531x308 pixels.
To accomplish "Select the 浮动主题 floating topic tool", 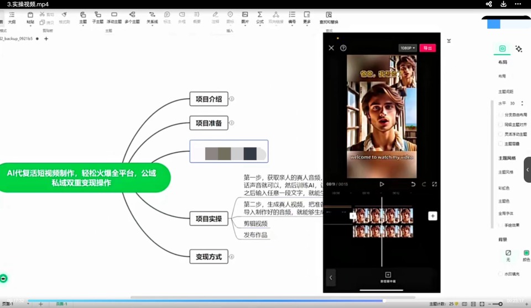I will (x=114, y=17).
